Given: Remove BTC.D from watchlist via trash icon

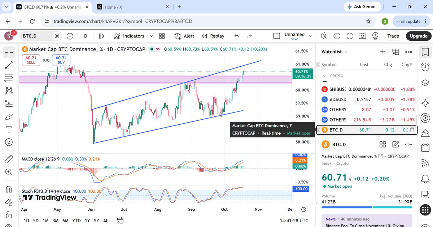Looking at the screenshot, I should [x=412, y=130].
